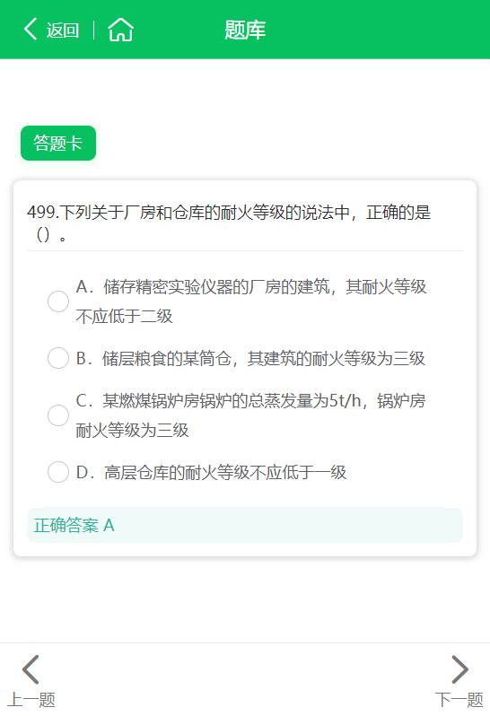This screenshot has width=490, height=716.
Task: Click question number 499 text
Action: coord(41,213)
